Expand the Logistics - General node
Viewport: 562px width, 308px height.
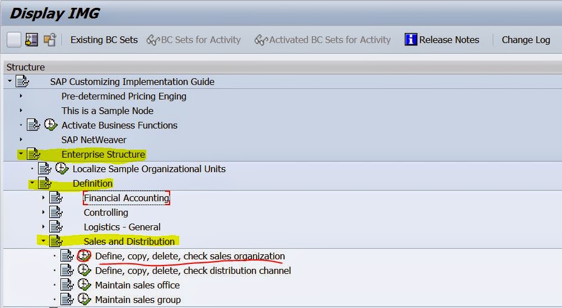(43, 227)
